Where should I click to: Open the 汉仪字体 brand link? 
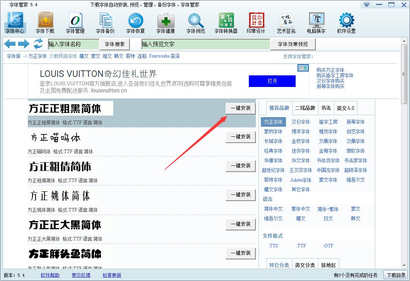pos(301,122)
